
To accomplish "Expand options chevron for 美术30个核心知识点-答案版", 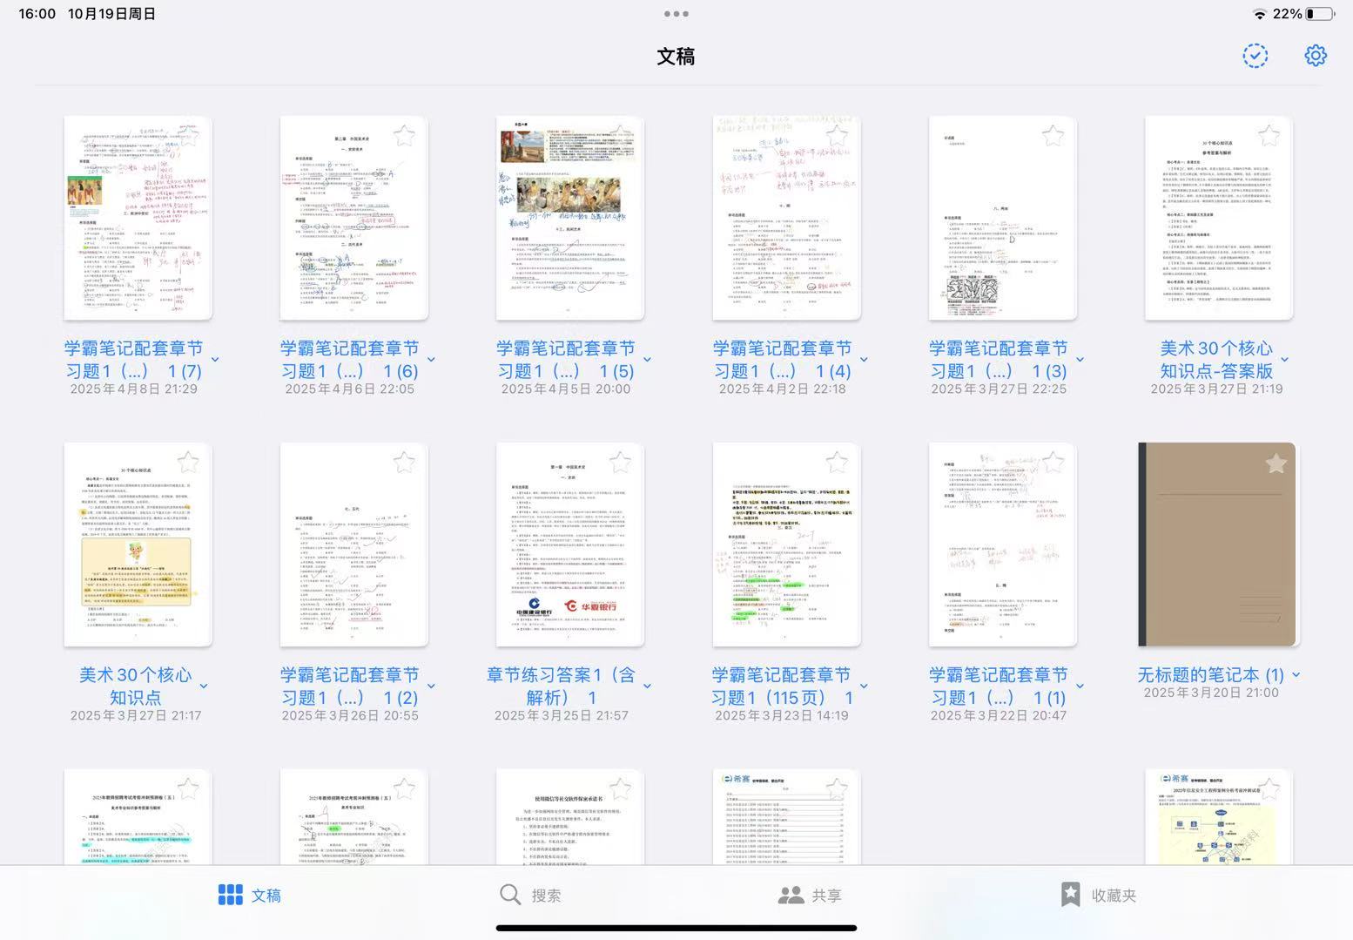I will point(1284,359).
